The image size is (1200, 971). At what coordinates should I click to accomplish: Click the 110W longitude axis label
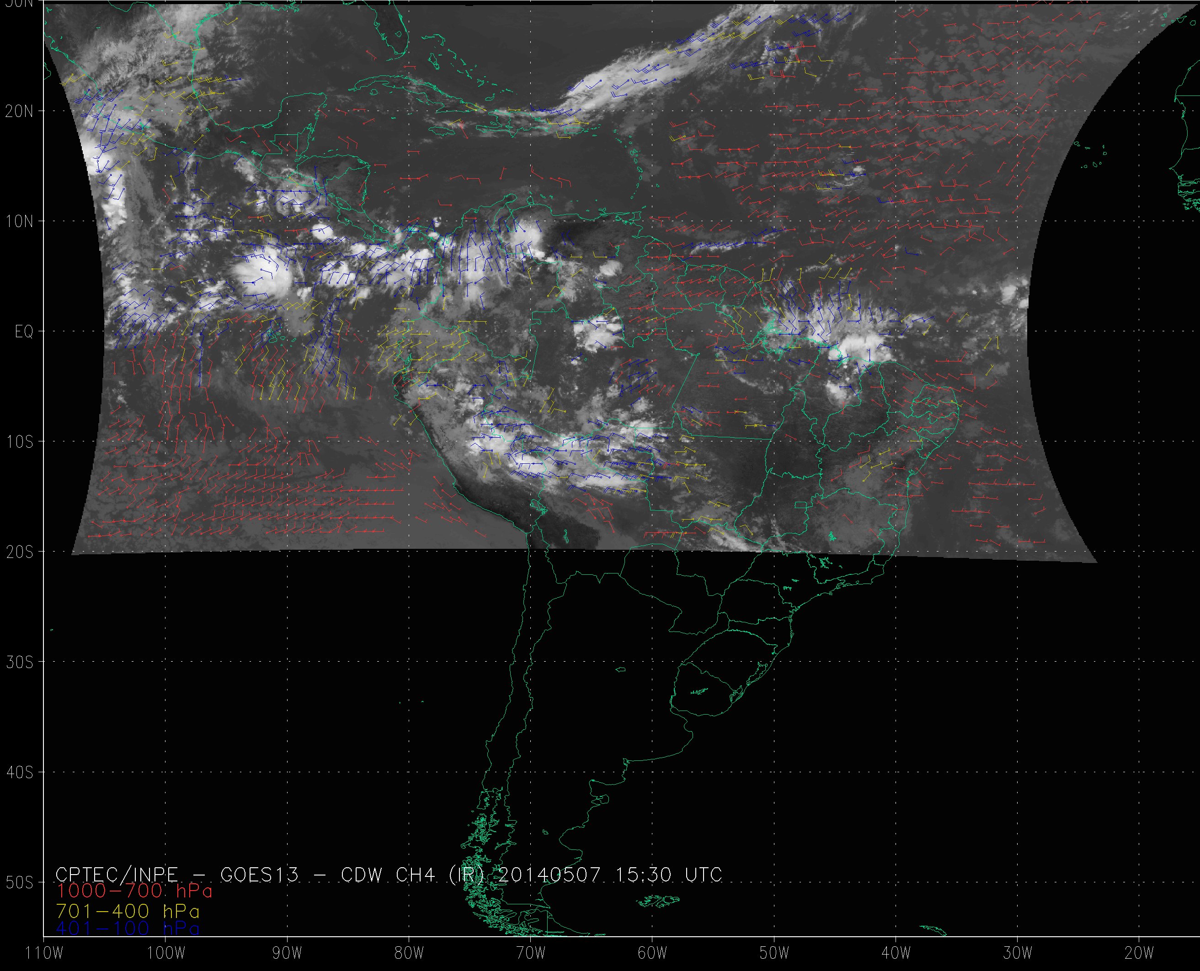coord(45,953)
